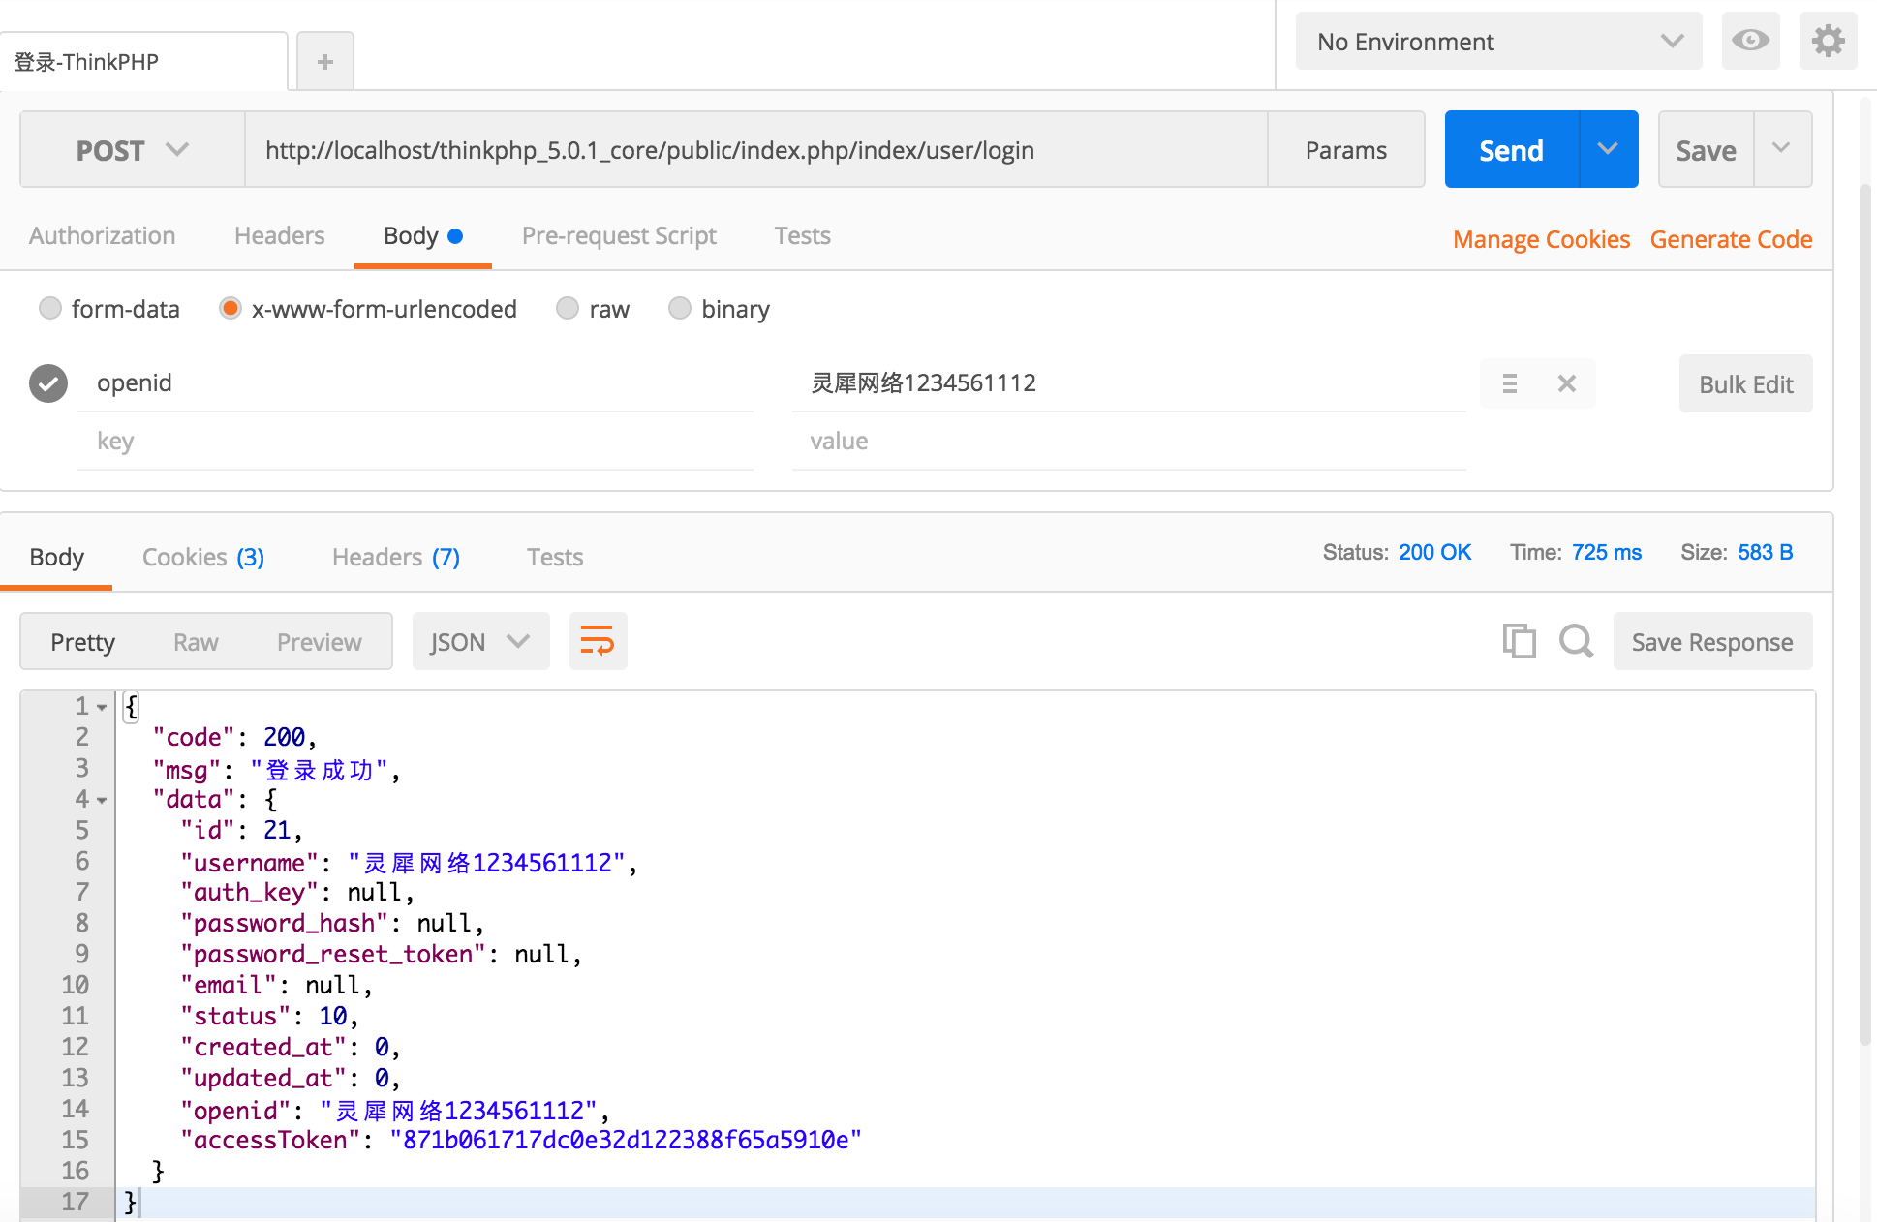
Task: Copy response body to clipboard icon
Action: click(1519, 641)
